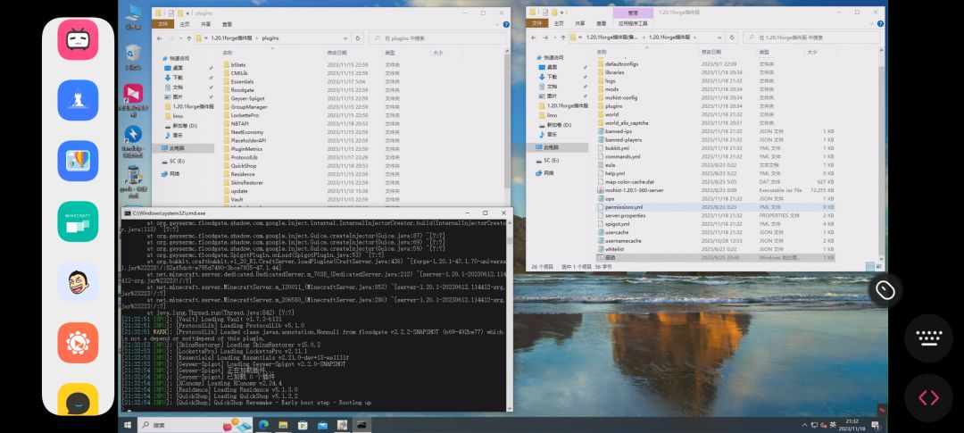This screenshot has width=964, height=433.
Task: Select the mods folder in right window
Action: [611, 89]
